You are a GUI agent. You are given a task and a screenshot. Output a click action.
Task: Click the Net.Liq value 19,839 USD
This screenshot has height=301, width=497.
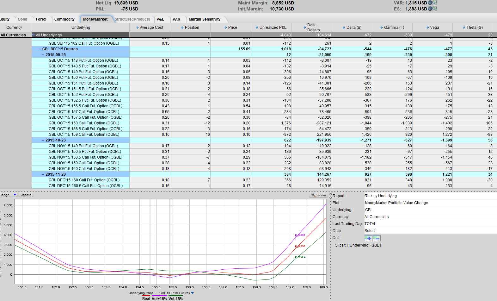point(126,3)
